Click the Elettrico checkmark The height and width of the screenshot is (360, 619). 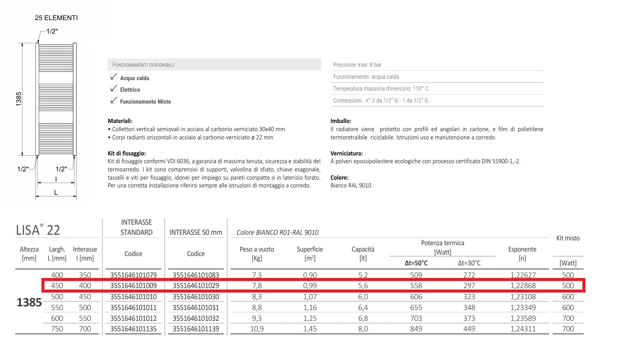point(114,89)
